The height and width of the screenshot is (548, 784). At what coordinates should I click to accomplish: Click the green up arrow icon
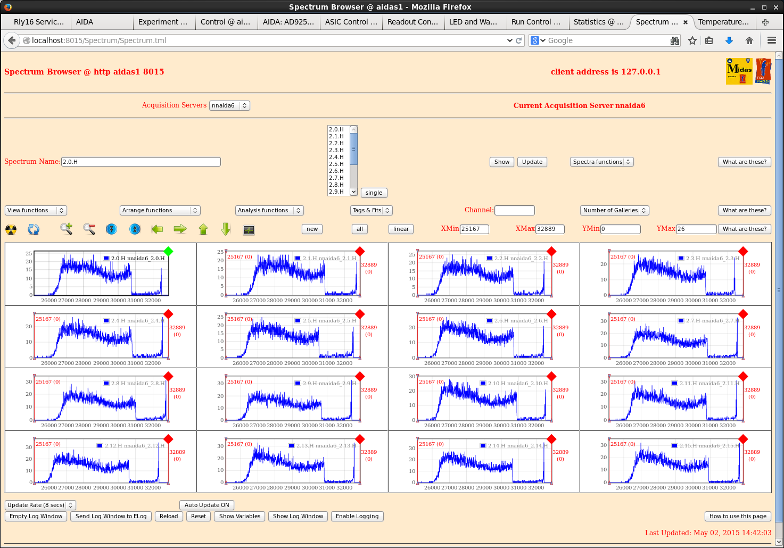pyautogui.click(x=203, y=229)
